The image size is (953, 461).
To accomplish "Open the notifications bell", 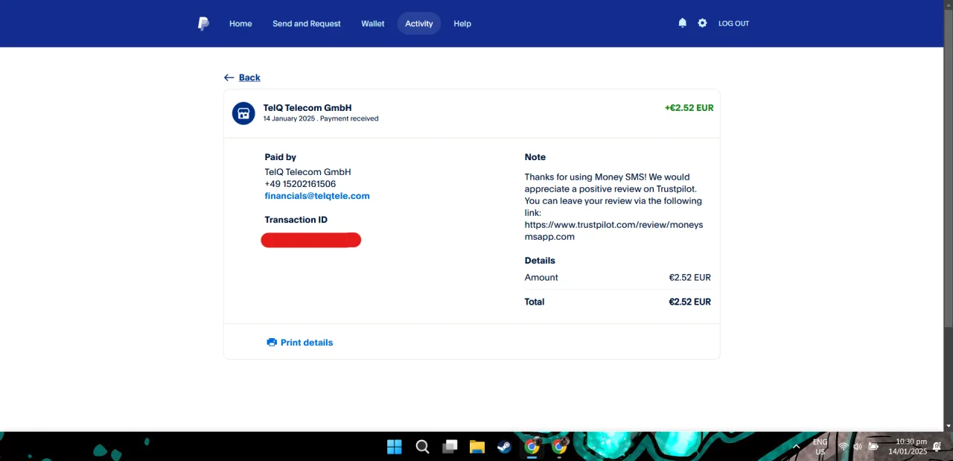I will pos(683,23).
